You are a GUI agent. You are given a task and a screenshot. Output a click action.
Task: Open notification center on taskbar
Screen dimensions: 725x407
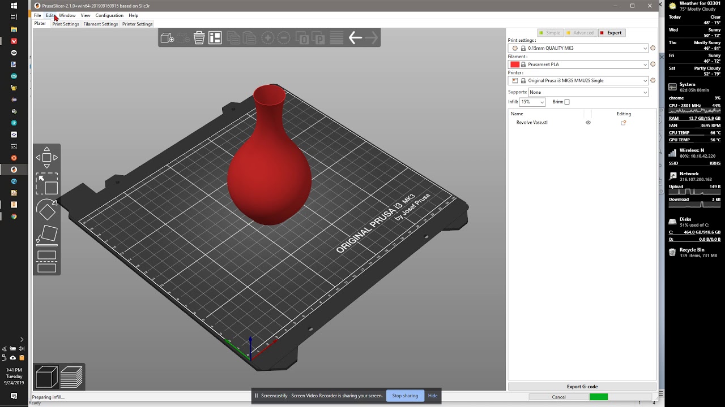tap(14, 396)
